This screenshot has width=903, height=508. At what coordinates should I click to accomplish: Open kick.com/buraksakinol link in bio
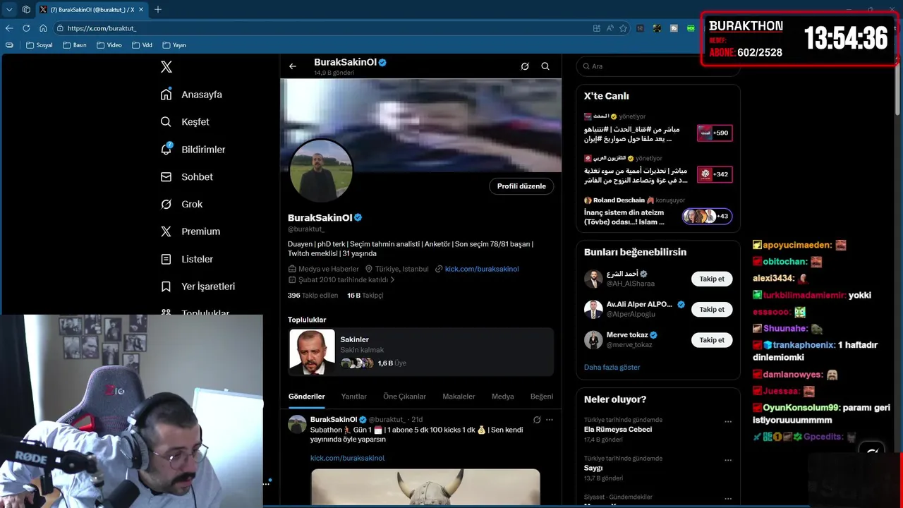(482, 269)
